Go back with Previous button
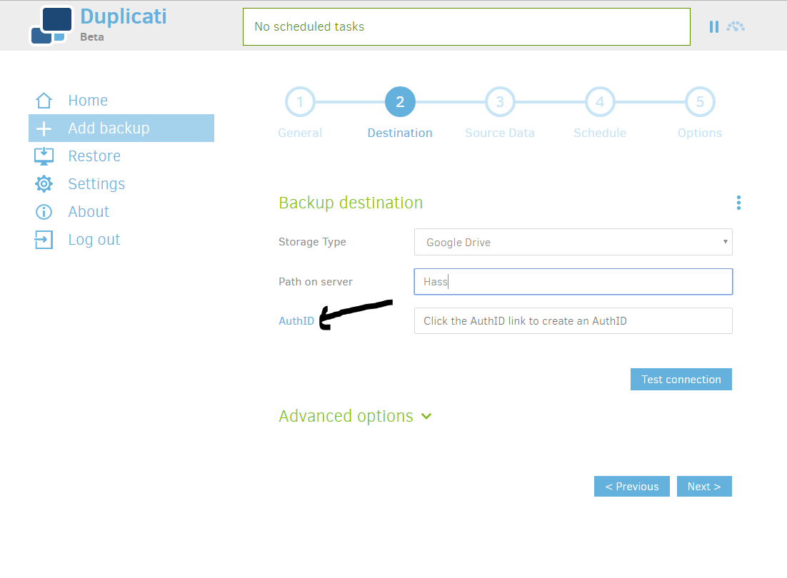 [x=632, y=486]
